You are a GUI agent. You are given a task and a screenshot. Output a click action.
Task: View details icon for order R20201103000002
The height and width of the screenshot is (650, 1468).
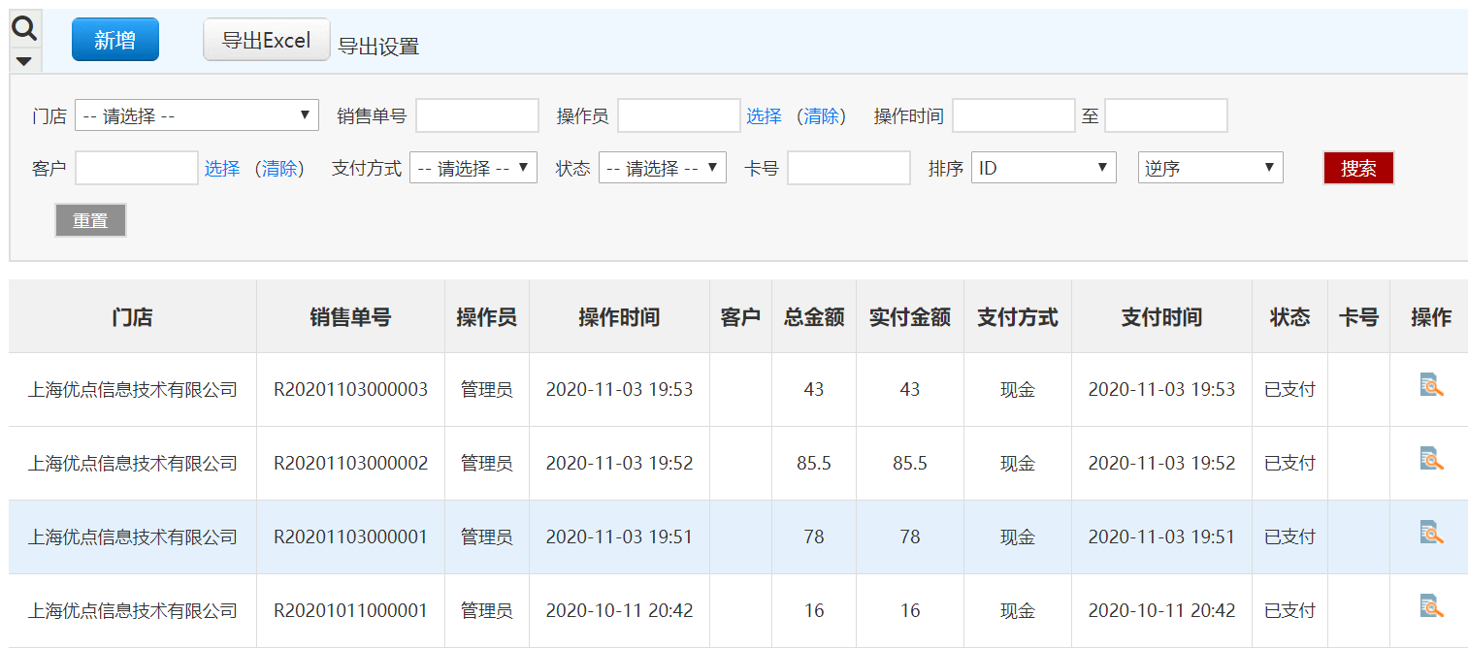(1431, 459)
